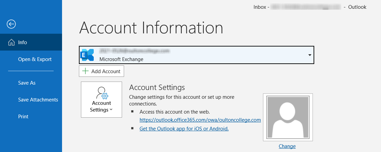The height and width of the screenshot is (152, 381).
Task: Choose Save As in the sidebar
Action: 27,83
